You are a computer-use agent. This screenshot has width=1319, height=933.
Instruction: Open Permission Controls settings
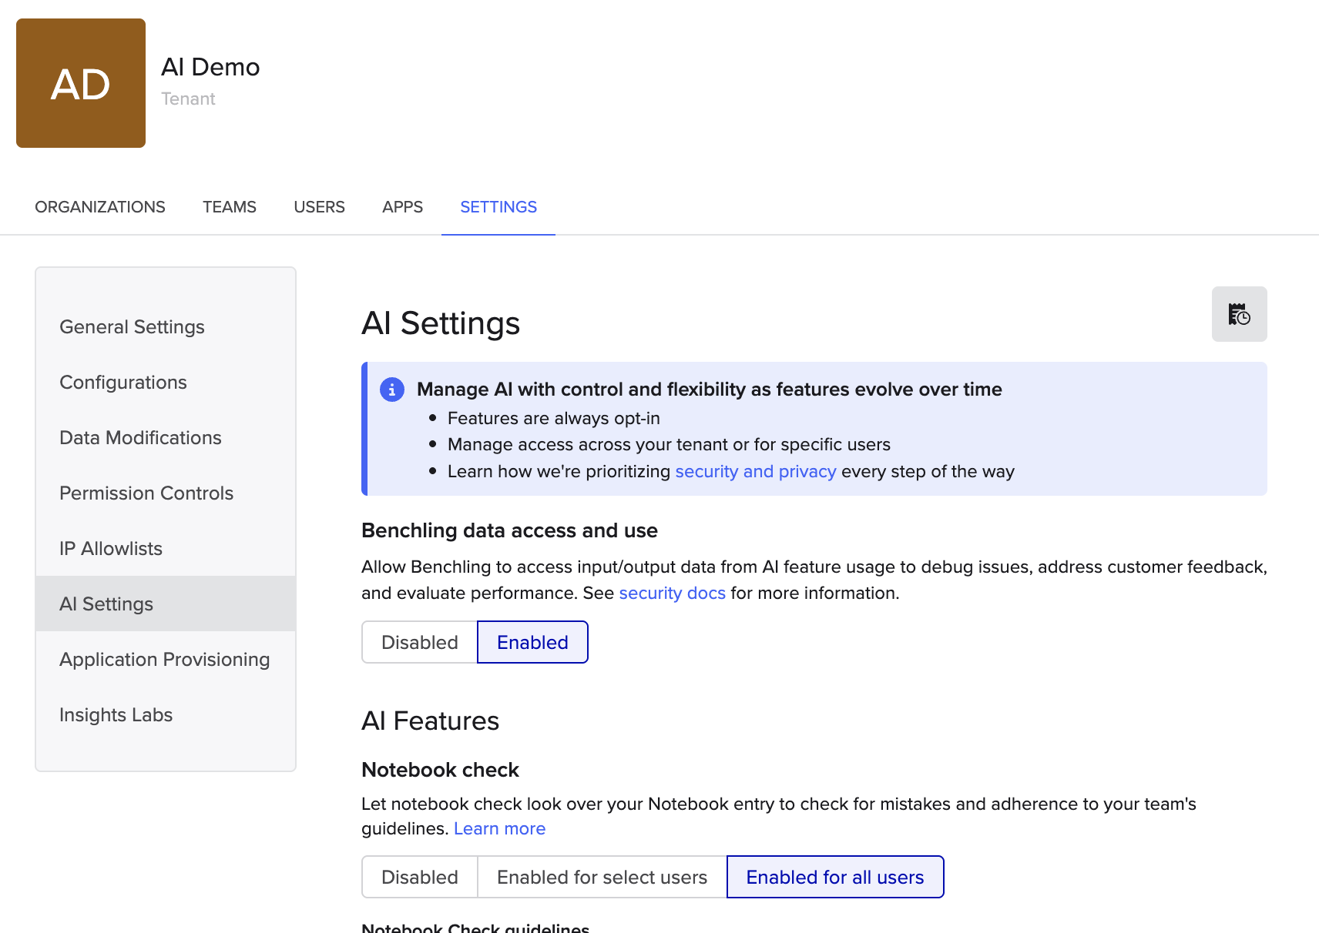click(146, 493)
